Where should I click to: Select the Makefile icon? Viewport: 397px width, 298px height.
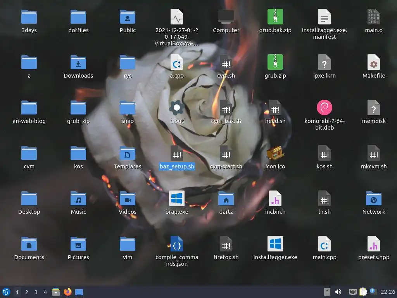coord(374,62)
